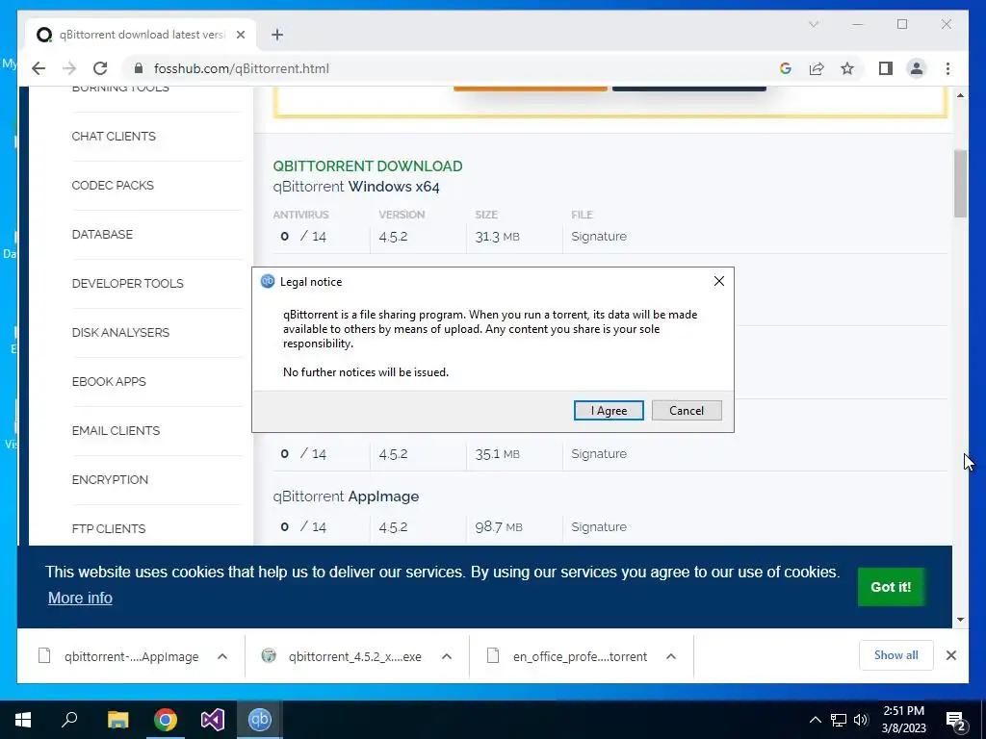Open DATABASE category

[x=102, y=235]
